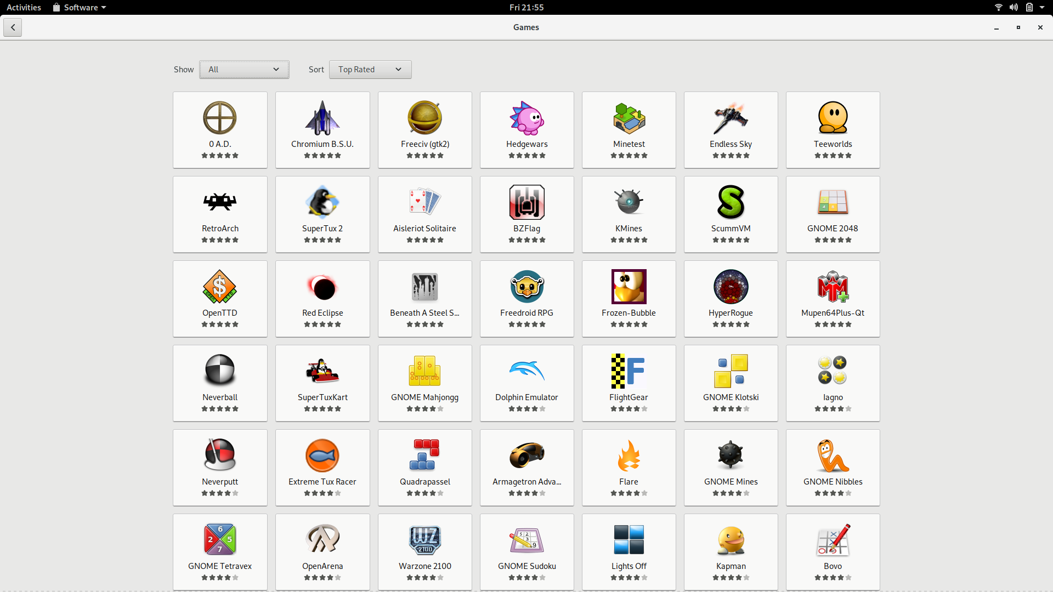Click the HyperRogue icon
The width and height of the screenshot is (1053, 592).
(x=731, y=287)
